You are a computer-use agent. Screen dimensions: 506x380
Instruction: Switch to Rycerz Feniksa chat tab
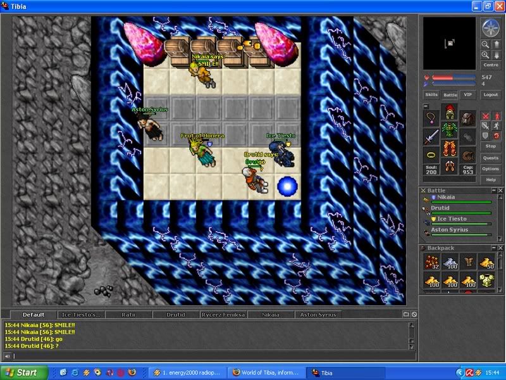223,315
